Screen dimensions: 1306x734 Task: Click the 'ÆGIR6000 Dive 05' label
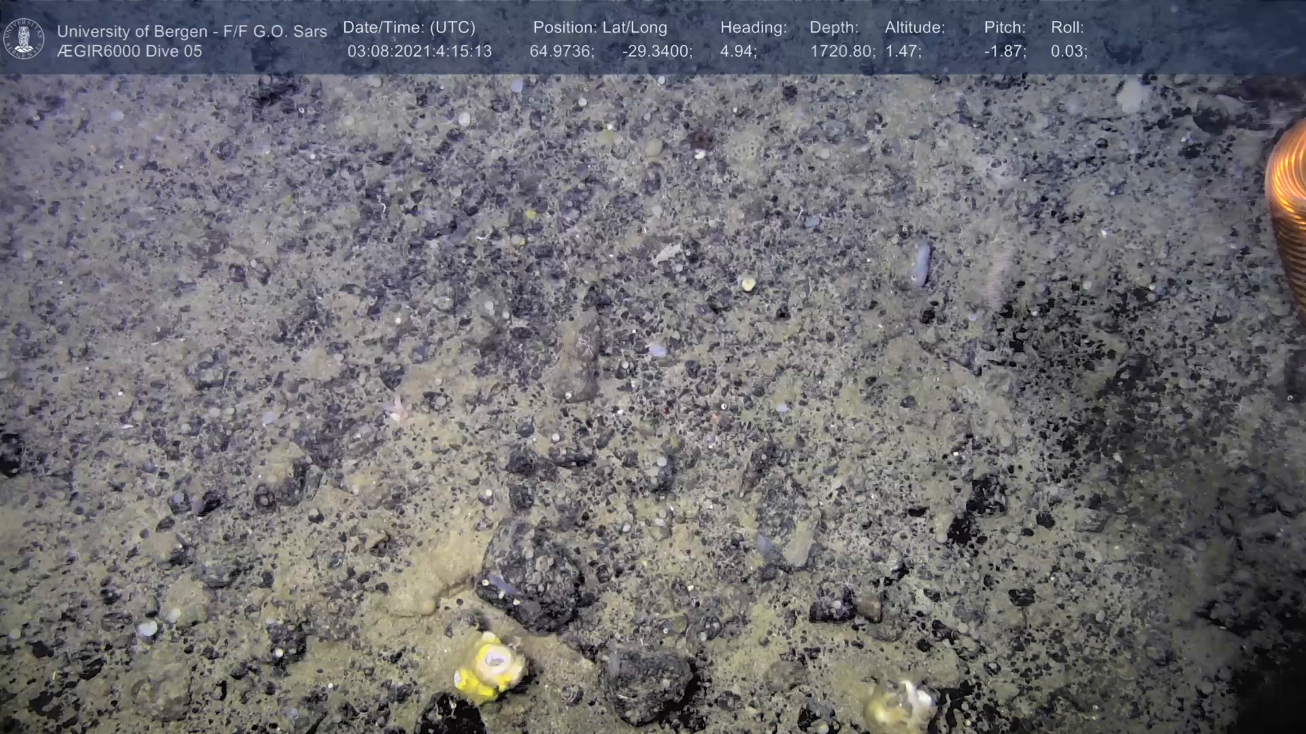click(129, 51)
